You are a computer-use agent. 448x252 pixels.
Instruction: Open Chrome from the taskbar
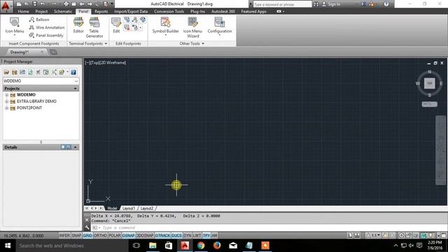click(201, 246)
